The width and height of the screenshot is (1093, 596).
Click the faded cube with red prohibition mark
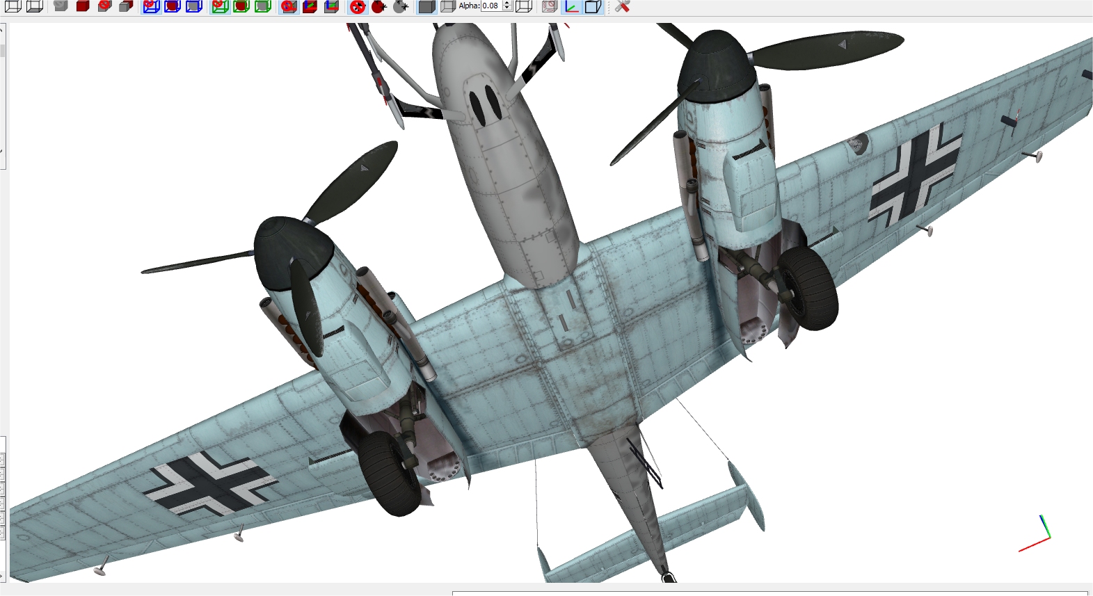(x=550, y=6)
